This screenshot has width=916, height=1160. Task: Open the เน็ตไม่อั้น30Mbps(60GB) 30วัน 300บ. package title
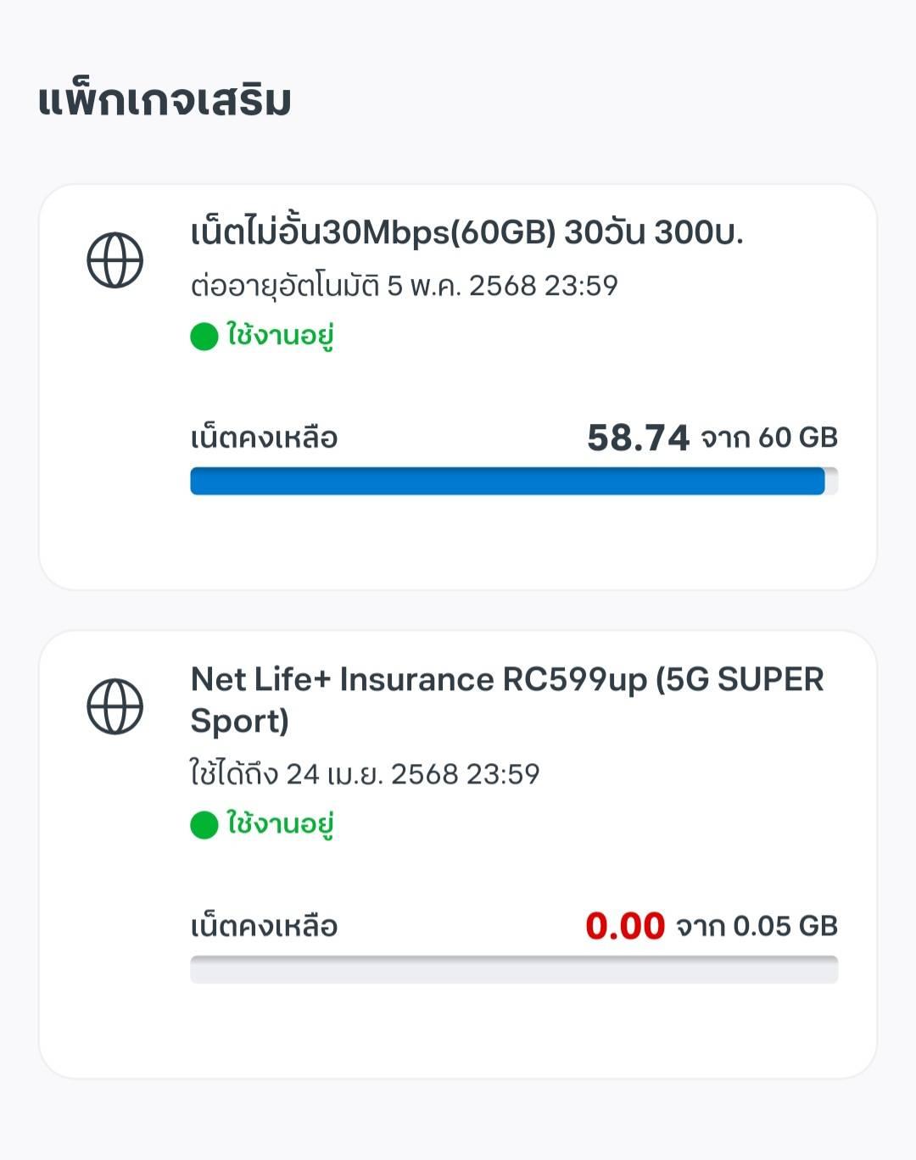(x=466, y=231)
